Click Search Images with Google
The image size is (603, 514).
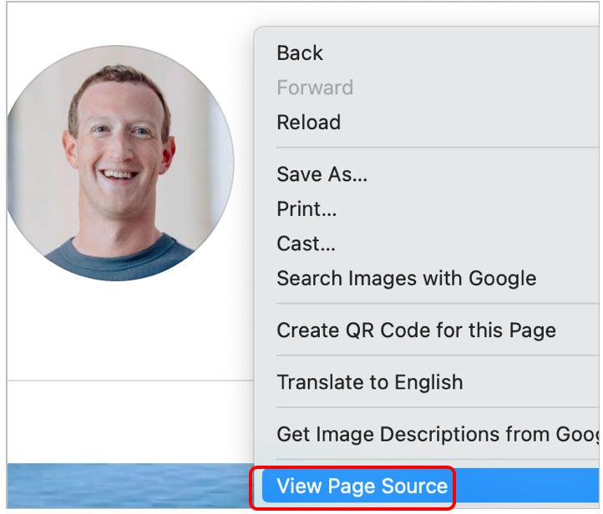pos(406,279)
